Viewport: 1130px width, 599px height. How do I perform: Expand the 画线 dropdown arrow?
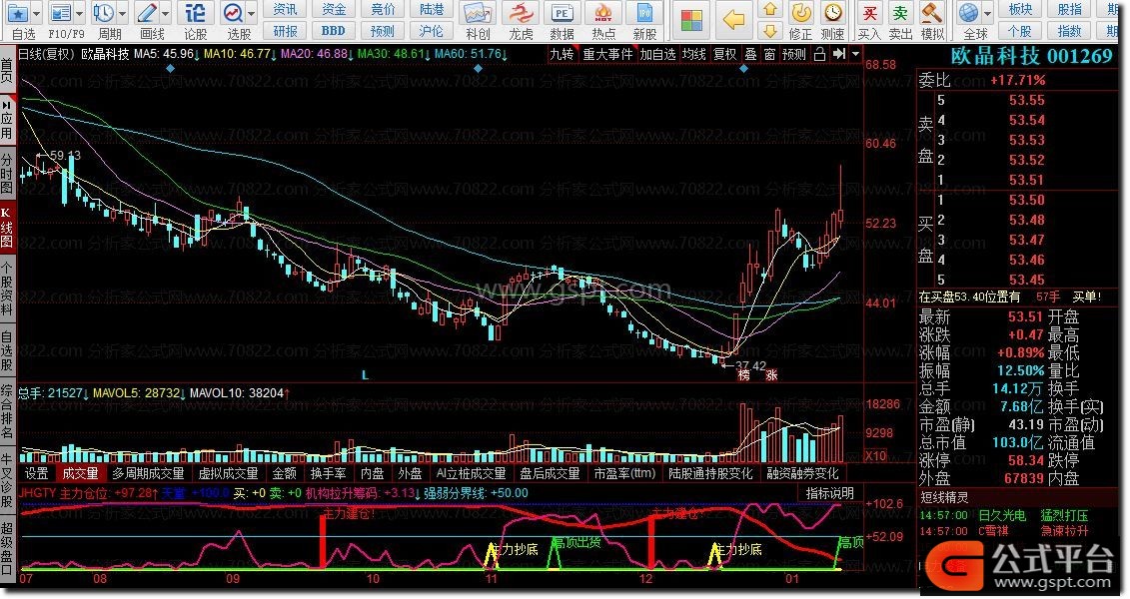[166, 13]
